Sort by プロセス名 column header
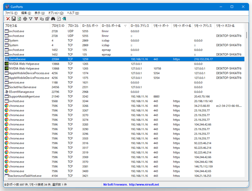The image size is (252, 191). point(27,26)
